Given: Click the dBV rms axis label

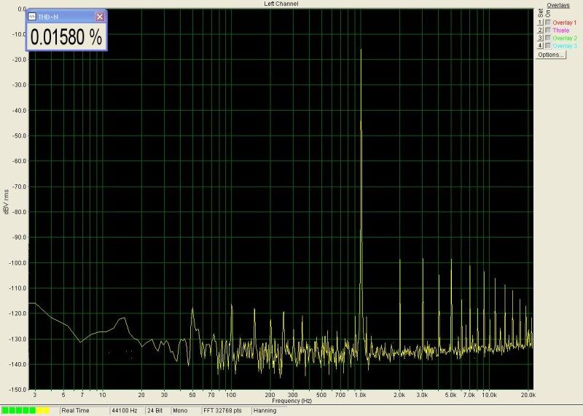Looking at the screenshot, I should coord(6,202).
